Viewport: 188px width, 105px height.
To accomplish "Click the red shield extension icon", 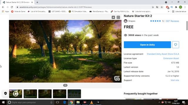I will 167,7.
